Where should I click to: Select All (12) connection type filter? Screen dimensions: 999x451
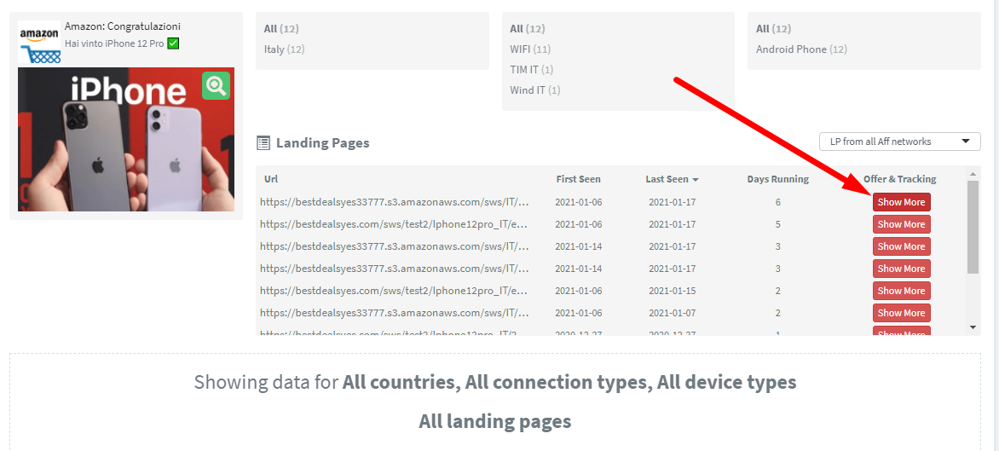click(x=528, y=29)
